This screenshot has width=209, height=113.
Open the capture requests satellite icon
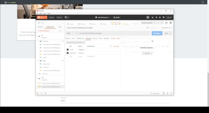153,17
